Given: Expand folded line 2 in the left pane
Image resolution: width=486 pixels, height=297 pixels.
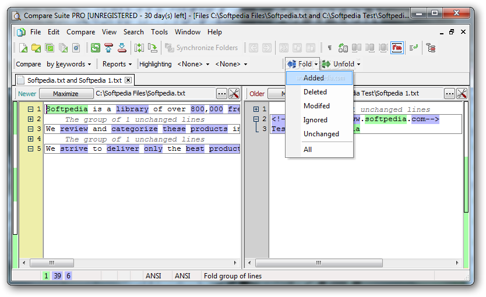Looking at the screenshot, I should point(31,119).
